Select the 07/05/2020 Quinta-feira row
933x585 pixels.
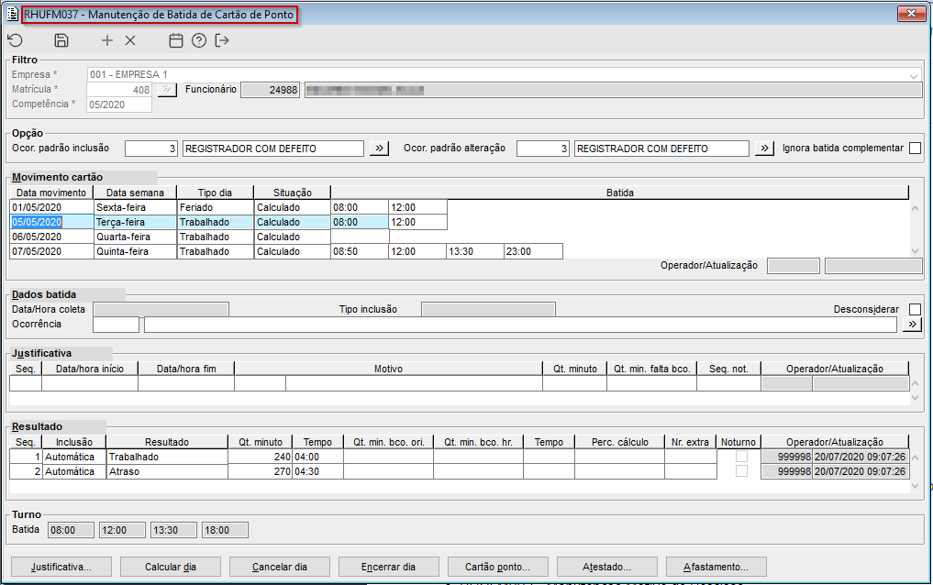[x=37, y=251]
